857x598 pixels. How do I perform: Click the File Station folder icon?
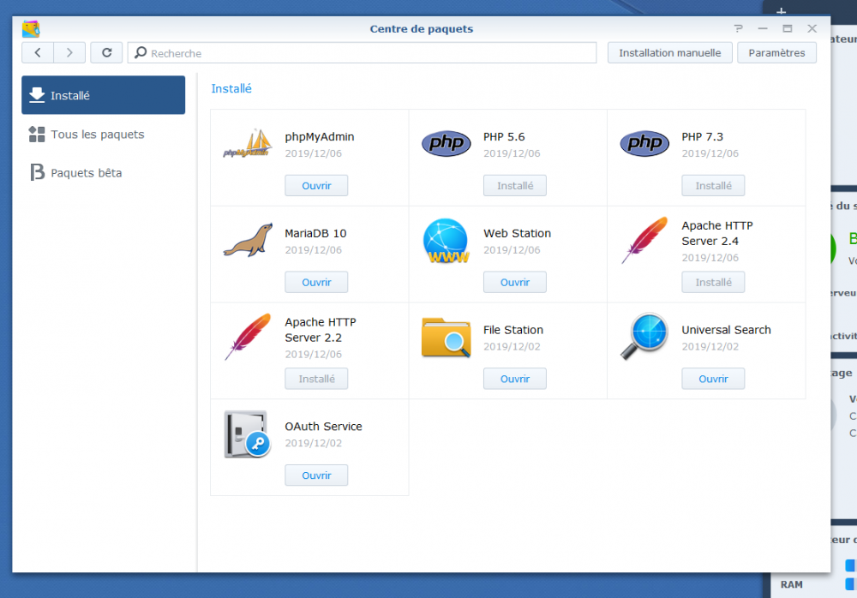(x=446, y=338)
